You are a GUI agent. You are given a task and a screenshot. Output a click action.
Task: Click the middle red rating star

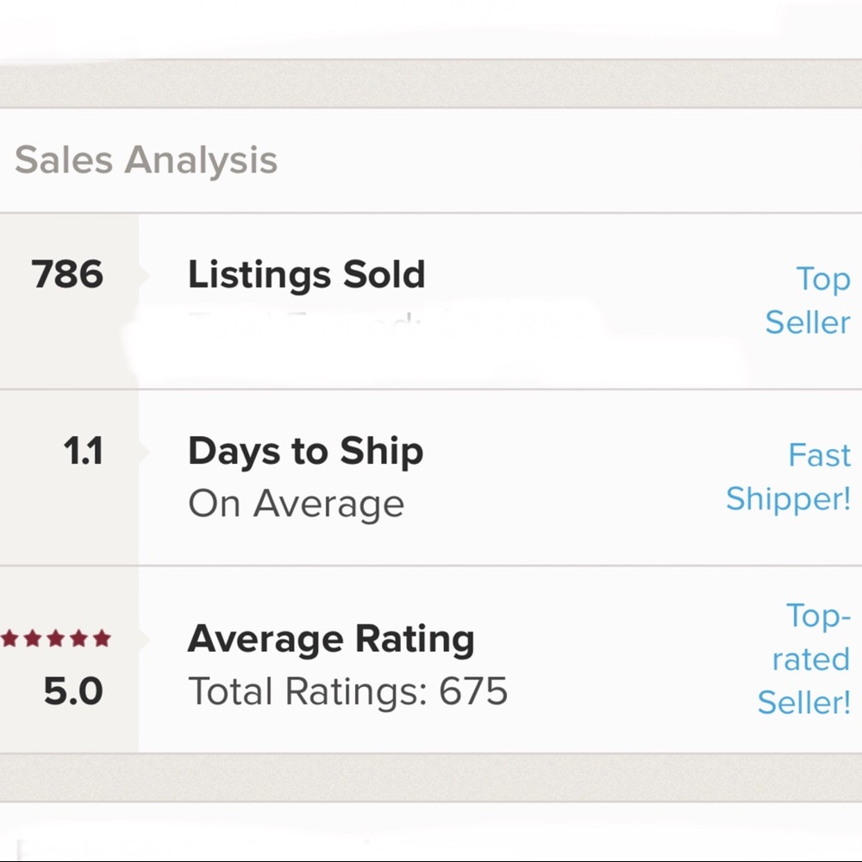tap(57, 639)
